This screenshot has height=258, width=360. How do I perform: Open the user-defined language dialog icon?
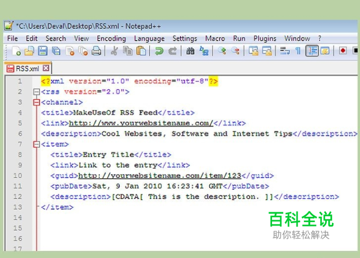(x=325, y=51)
